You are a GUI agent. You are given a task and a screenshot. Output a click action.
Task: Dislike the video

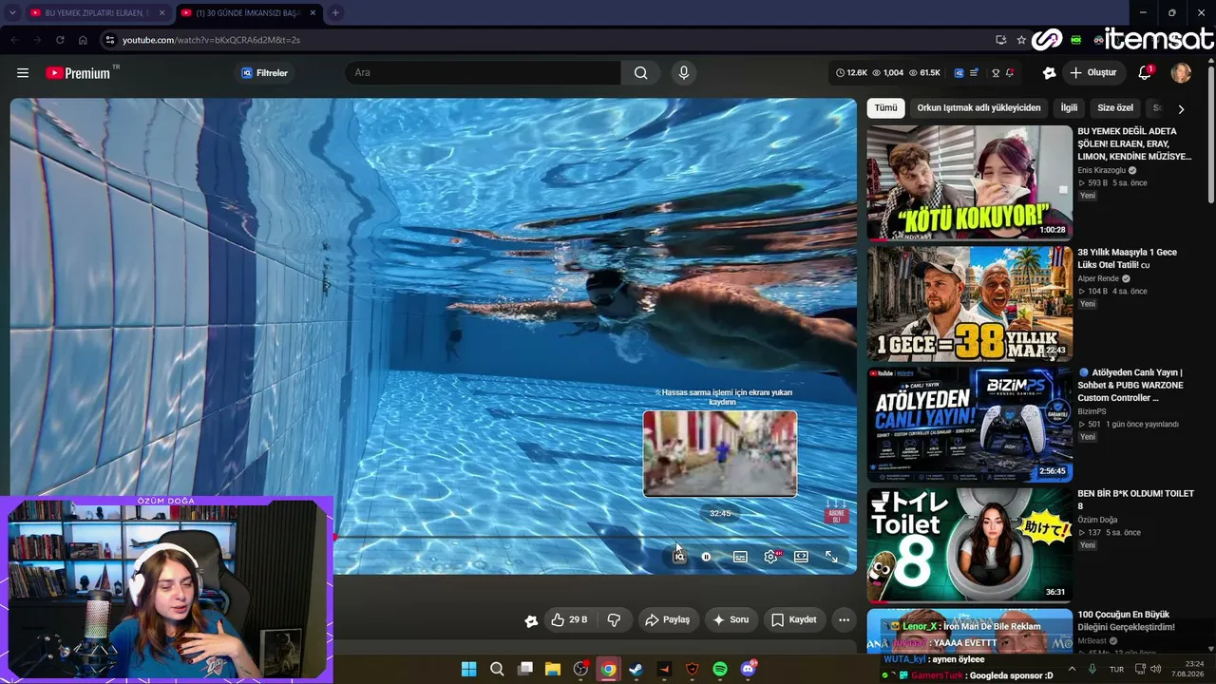[614, 619]
